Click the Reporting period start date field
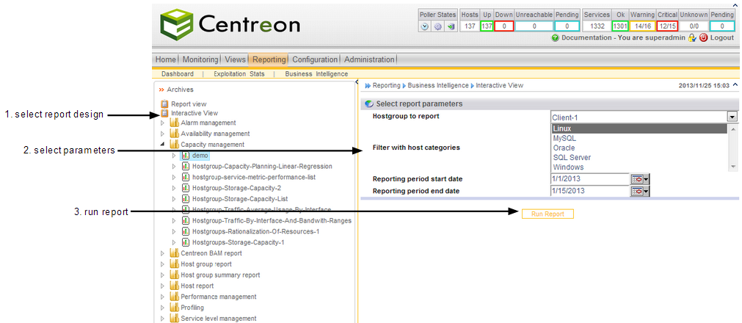 589,179
